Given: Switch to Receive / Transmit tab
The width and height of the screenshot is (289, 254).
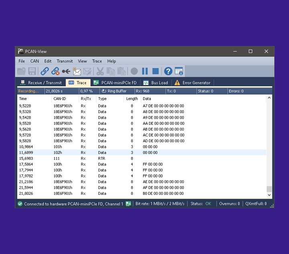Looking at the screenshot, I should pos(41,83).
